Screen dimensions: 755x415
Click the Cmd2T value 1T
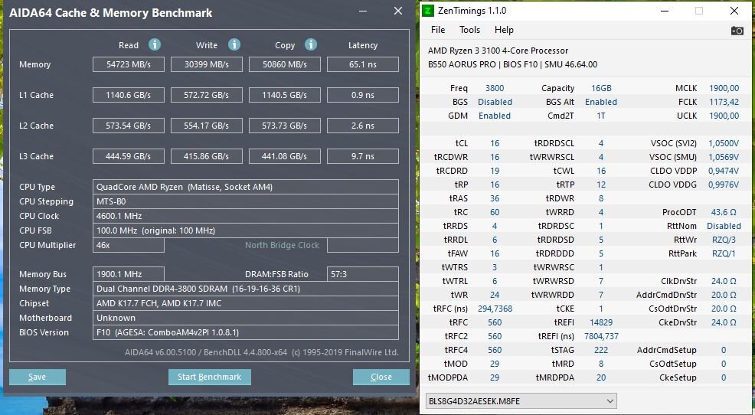(x=601, y=116)
